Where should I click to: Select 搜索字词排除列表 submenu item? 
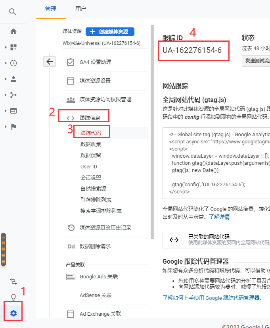tap(101, 211)
